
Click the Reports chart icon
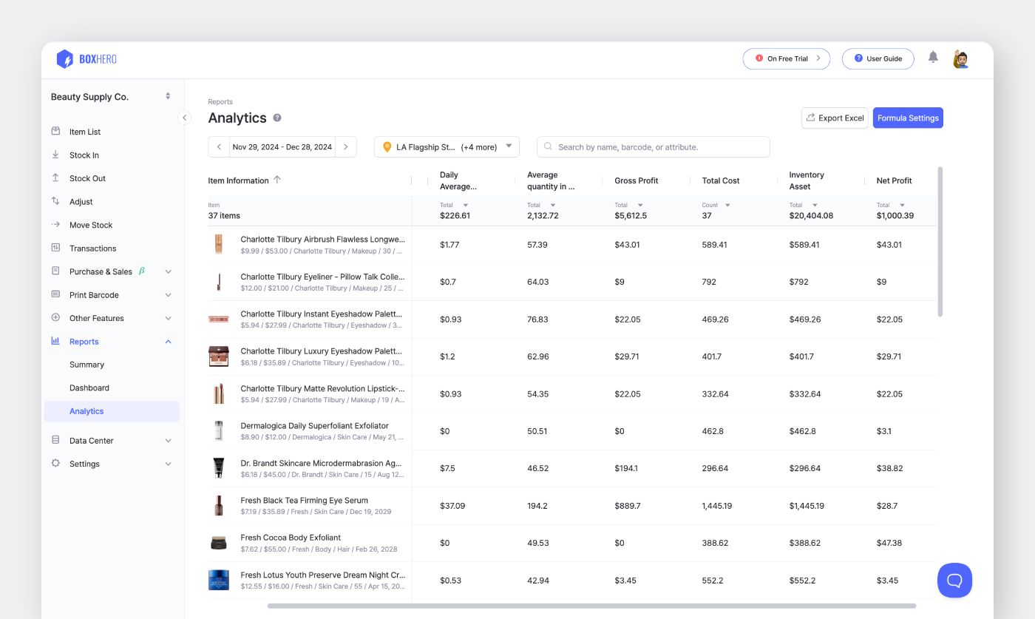(55, 341)
